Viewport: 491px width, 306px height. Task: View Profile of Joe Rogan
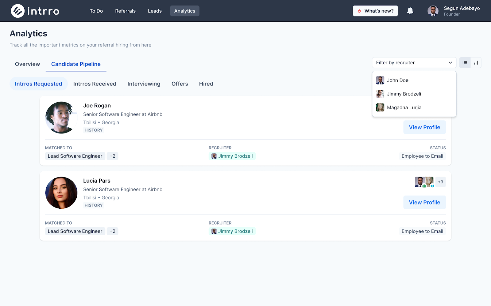click(x=424, y=127)
